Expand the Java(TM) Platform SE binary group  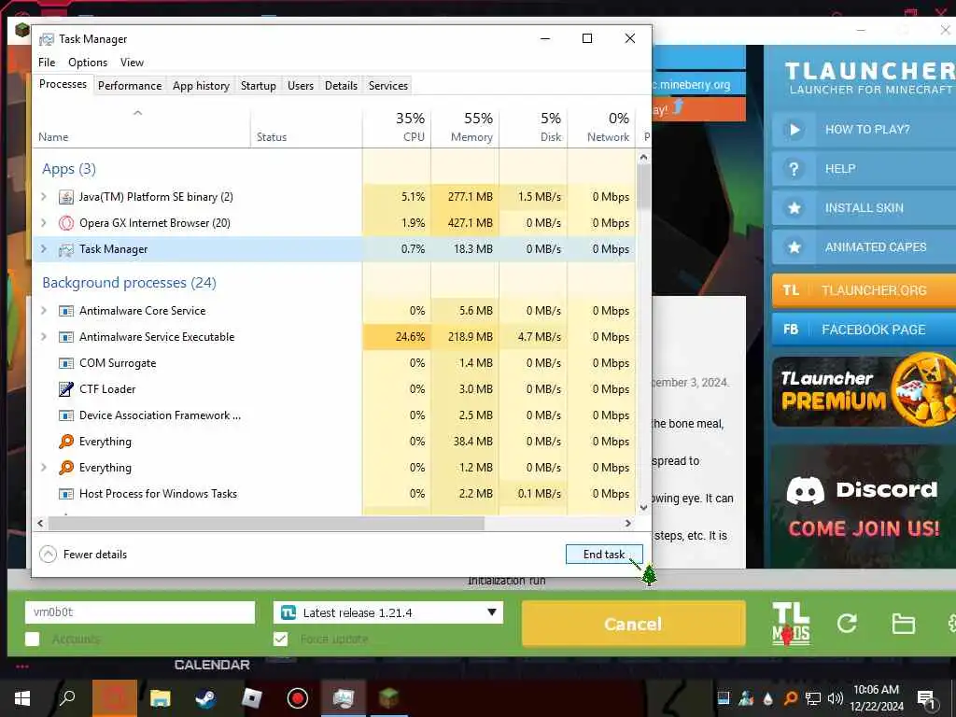(43, 196)
